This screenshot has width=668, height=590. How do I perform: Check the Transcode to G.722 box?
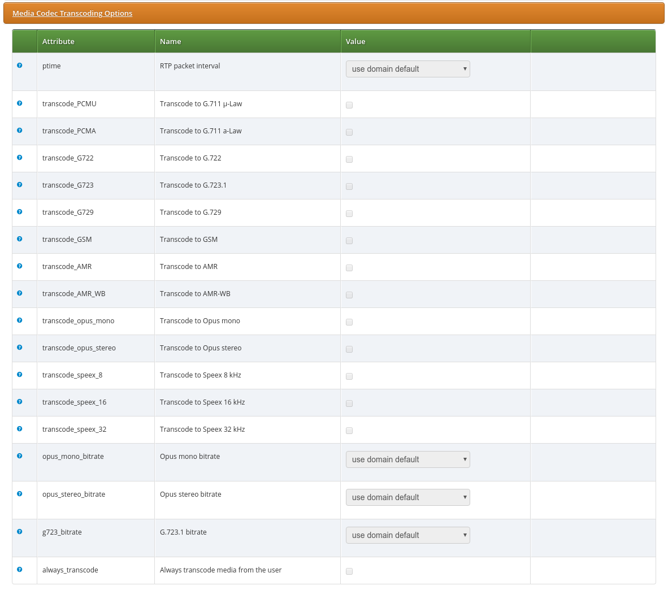pyautogui.click(x=349, y=159)
